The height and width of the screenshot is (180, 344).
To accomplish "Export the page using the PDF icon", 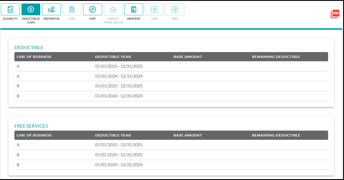I will [x=335, y=14].
